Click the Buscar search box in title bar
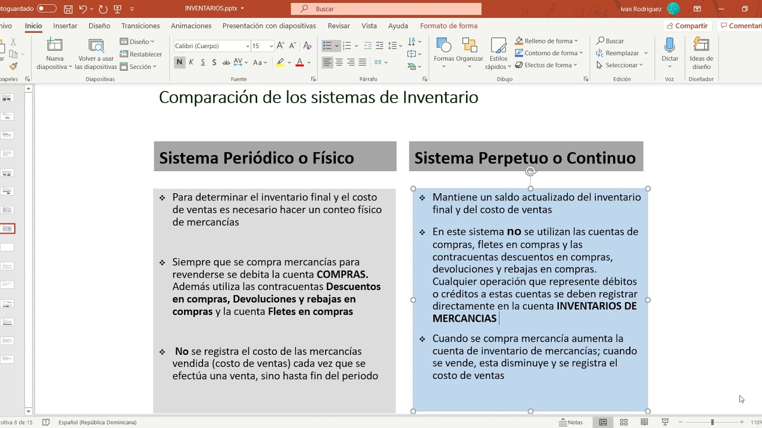Screen dimensions: 762x428 pos(386,9)
